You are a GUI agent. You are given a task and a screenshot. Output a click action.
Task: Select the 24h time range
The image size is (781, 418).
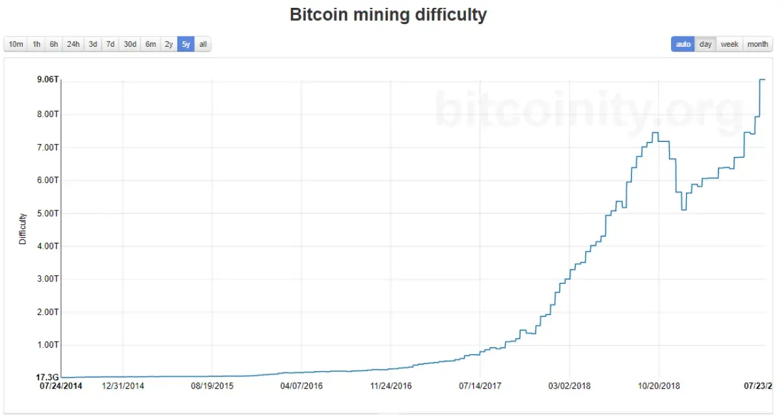click(x=74, y=44)
